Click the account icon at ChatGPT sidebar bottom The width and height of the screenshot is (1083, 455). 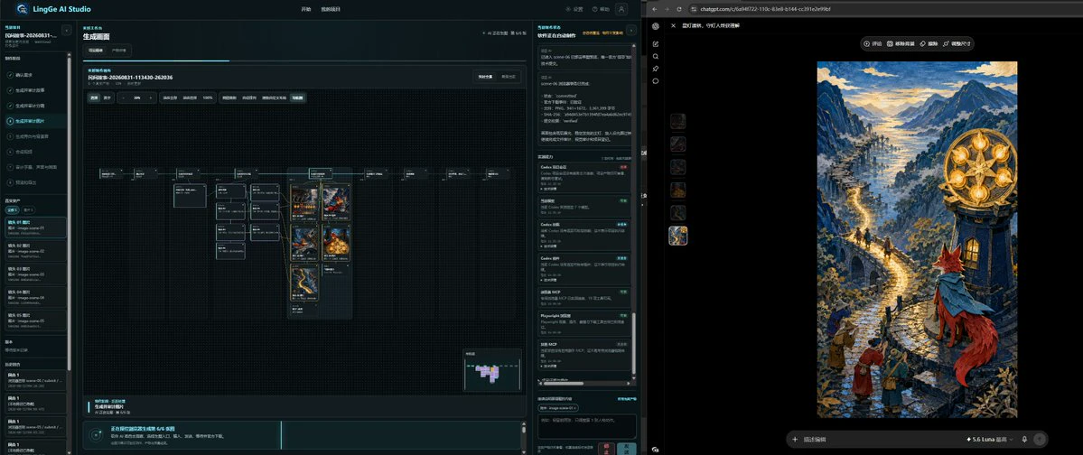point(656,450)
